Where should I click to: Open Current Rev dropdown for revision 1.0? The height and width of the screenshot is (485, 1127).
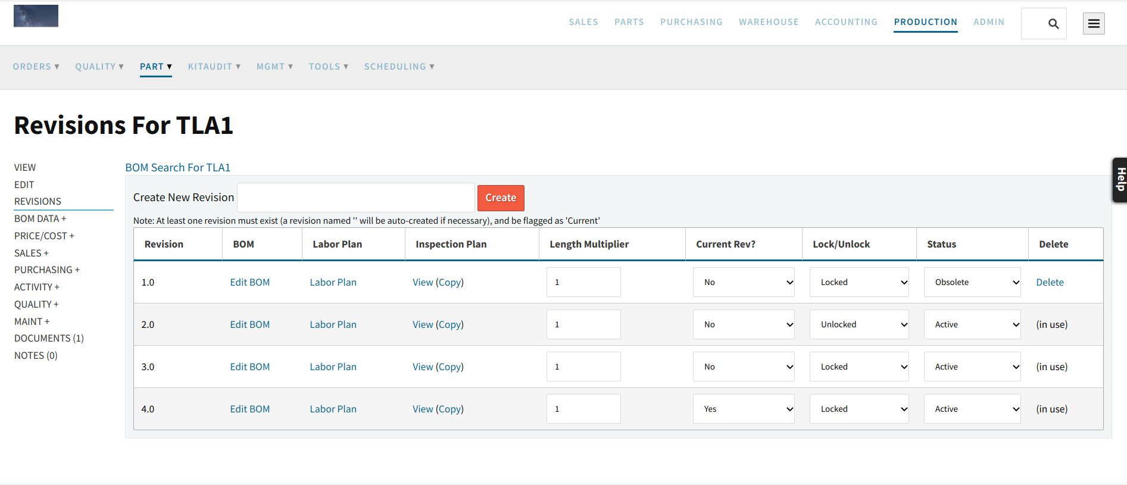tap(744, 282)
